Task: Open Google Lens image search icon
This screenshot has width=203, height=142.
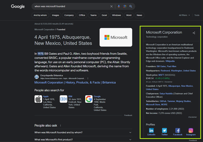Action: [125, 6]
